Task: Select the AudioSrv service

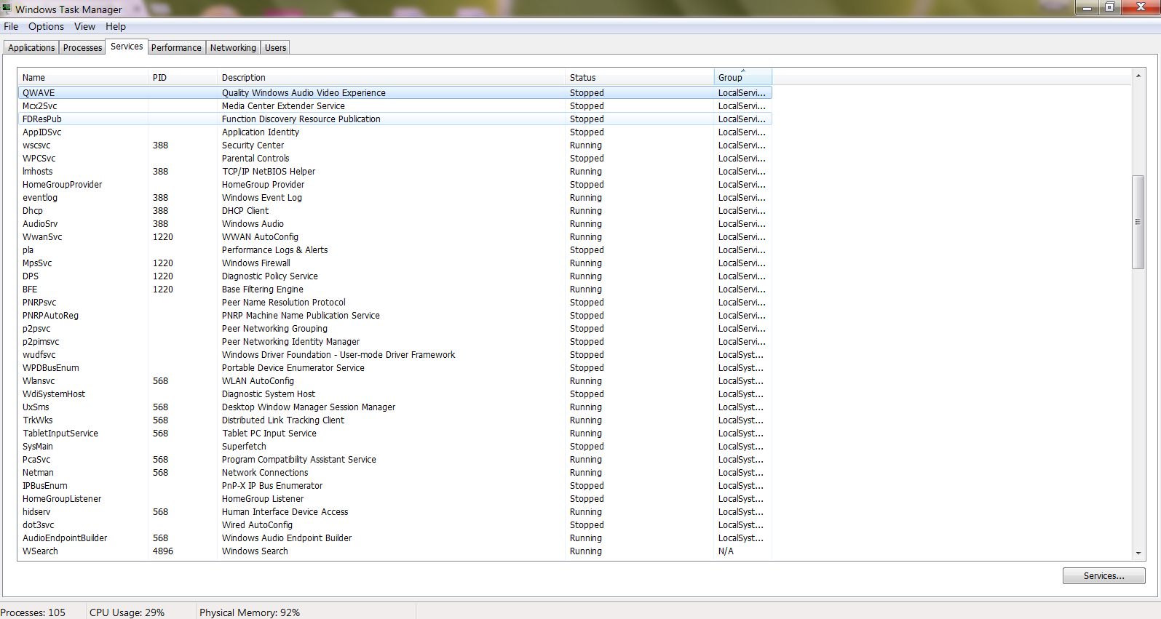Action: click(395, 223)
